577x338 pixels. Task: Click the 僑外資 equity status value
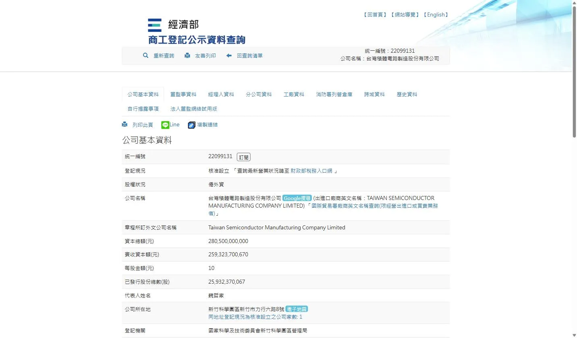216,185
